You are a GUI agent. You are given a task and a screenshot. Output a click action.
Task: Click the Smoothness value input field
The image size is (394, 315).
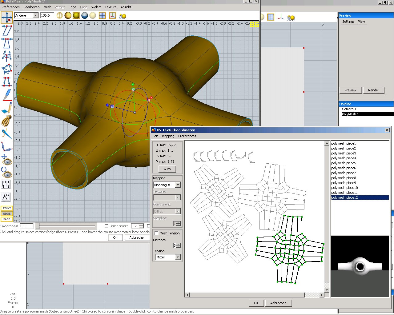tap(26, 226)
